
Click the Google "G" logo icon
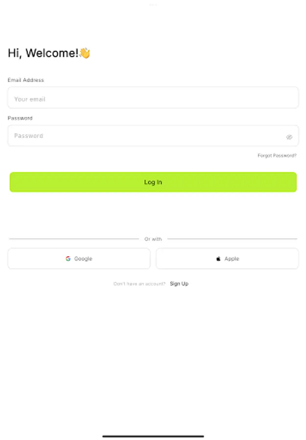point(68,258)
